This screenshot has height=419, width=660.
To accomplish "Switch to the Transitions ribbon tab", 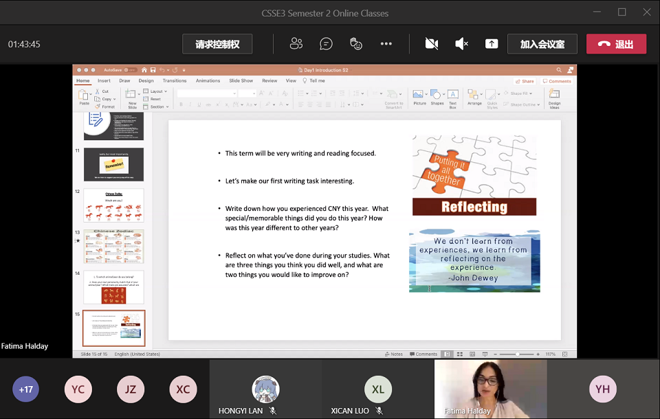I will [x=175, y=81].
